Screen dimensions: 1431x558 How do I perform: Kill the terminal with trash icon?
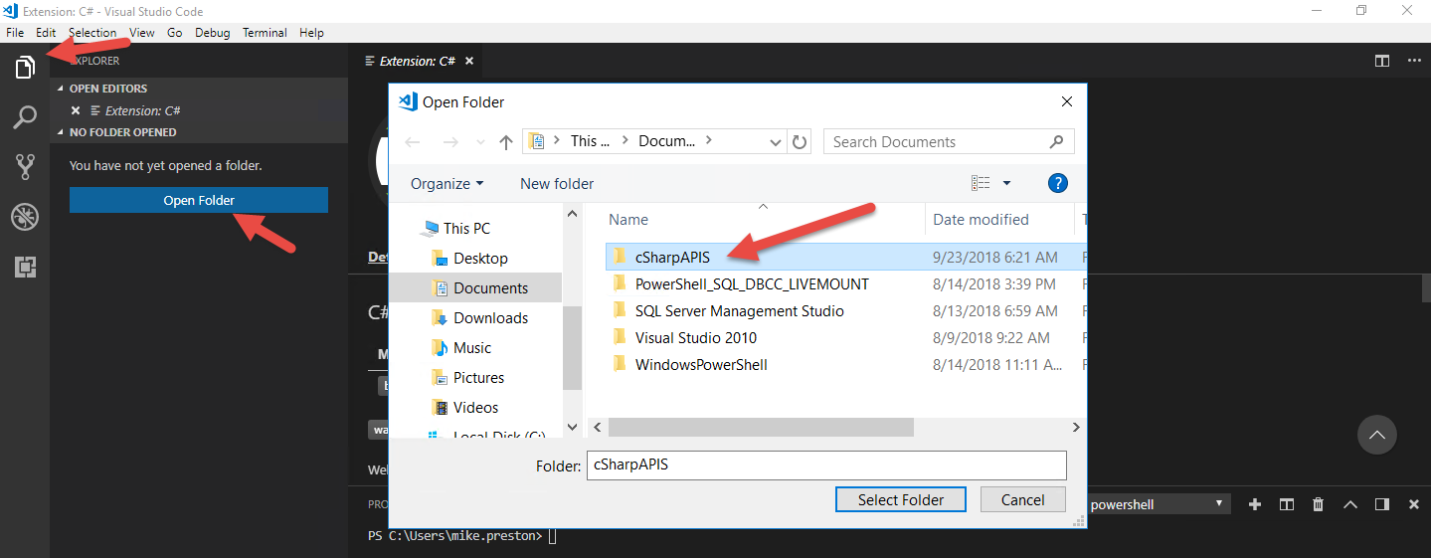(1319, 504)
